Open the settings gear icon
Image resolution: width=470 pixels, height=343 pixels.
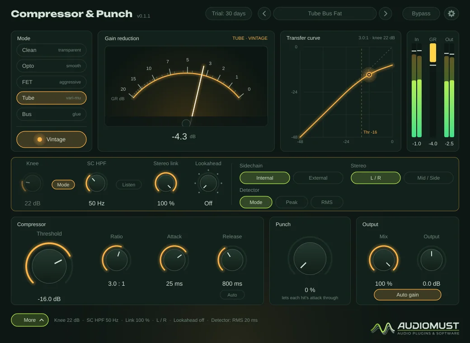[x=451, y=14]
